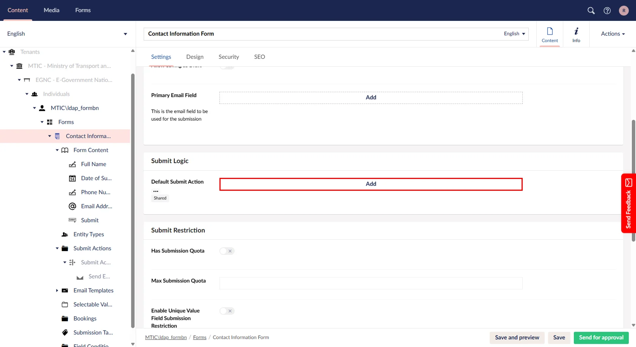The width and height of the screenshot is (636, 347).
Task: Collapse the Form Content tree node
Action: pos(57,150)
